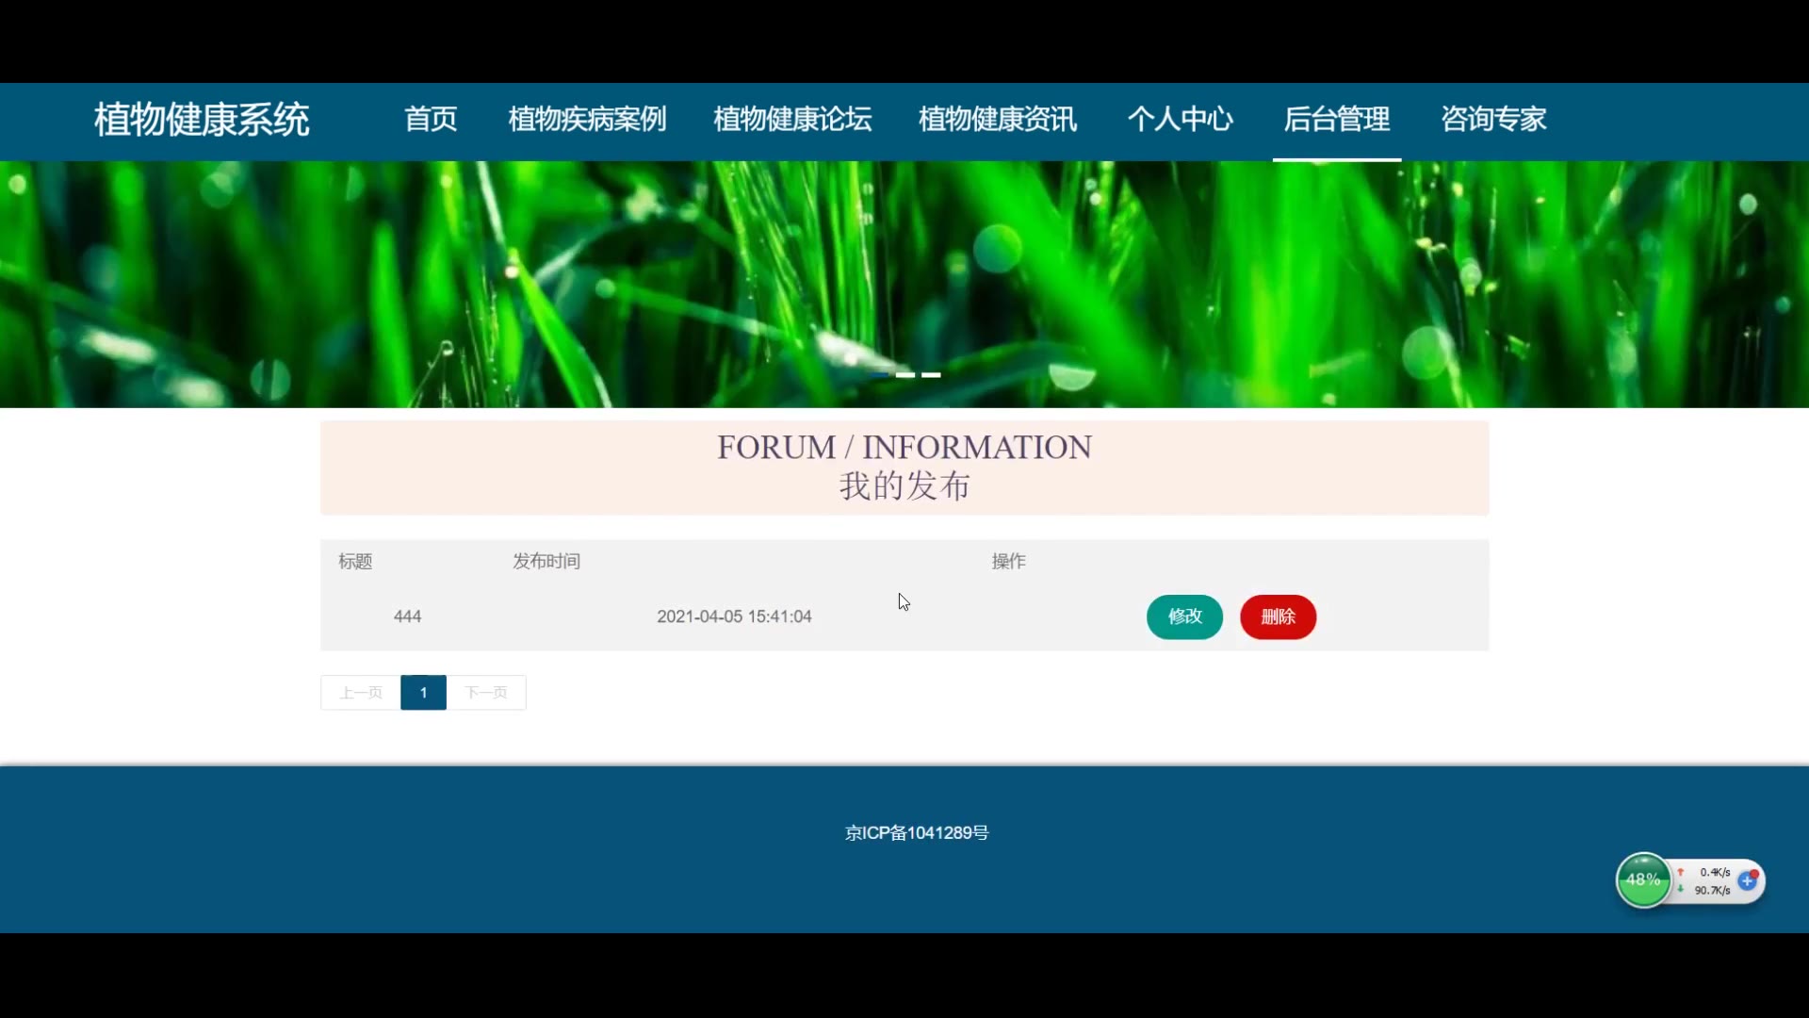
Task: Open the 植物健康论坛 forum
Action: click(792, 120)
